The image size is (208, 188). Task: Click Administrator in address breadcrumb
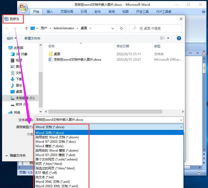[64, 28]
